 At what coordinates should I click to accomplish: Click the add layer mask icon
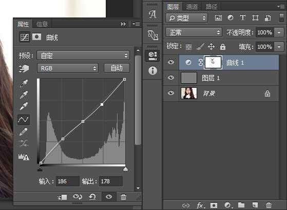(214, 205)
